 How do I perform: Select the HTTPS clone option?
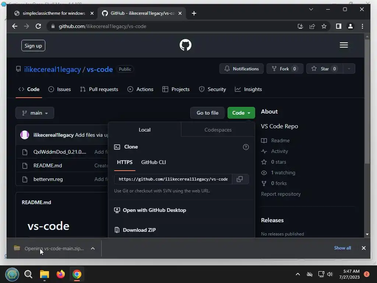point(124,162)
